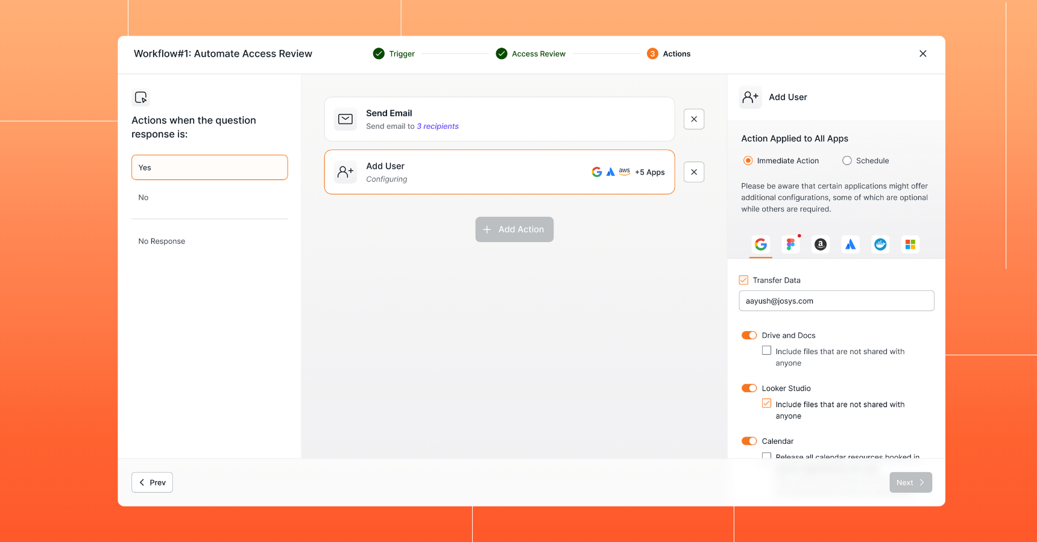Choose the Immediate Action radio button

pos(748,161)
